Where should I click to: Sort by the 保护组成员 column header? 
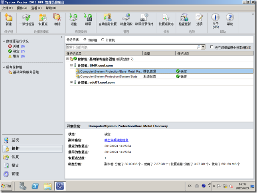(104, 53)
